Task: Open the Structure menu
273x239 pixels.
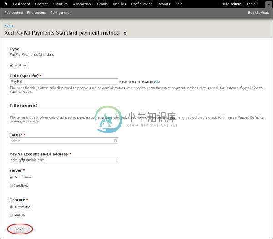Action: point(60,4)
